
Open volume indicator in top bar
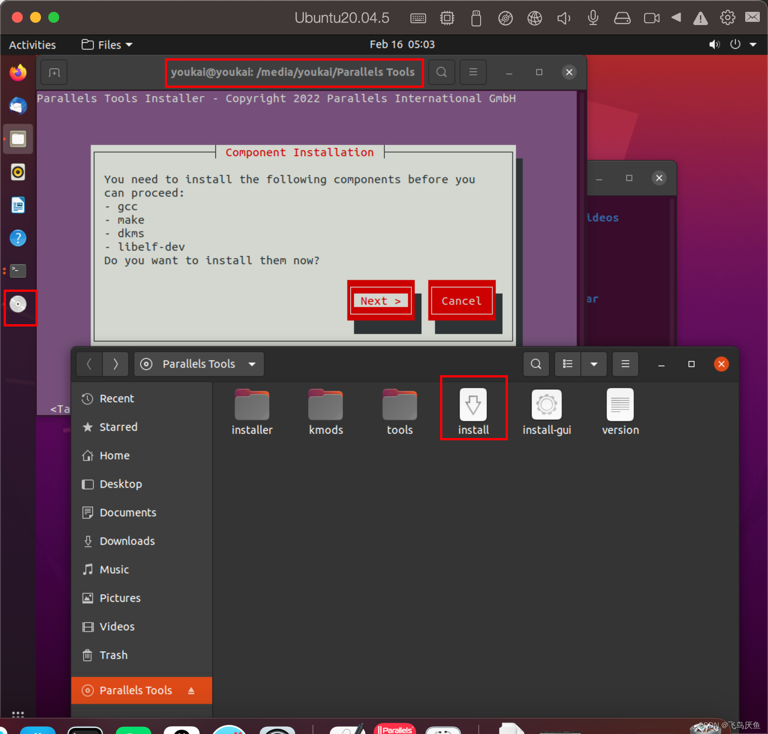(x=714, y=45)
